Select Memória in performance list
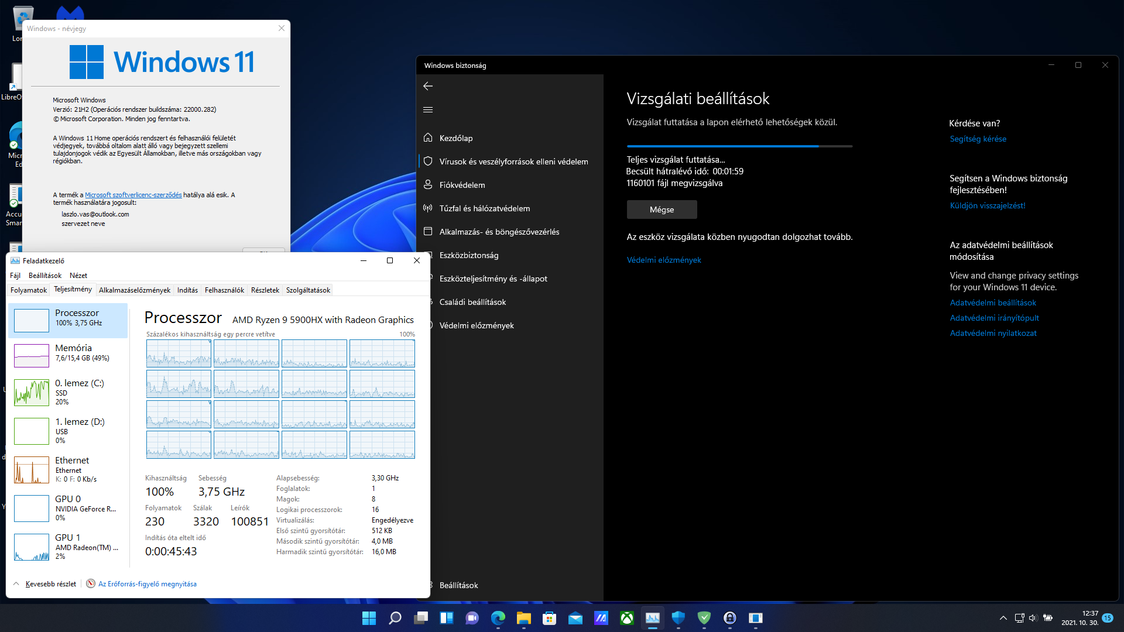Viewport: 1124px width, 632px height. tap(68, 355)
